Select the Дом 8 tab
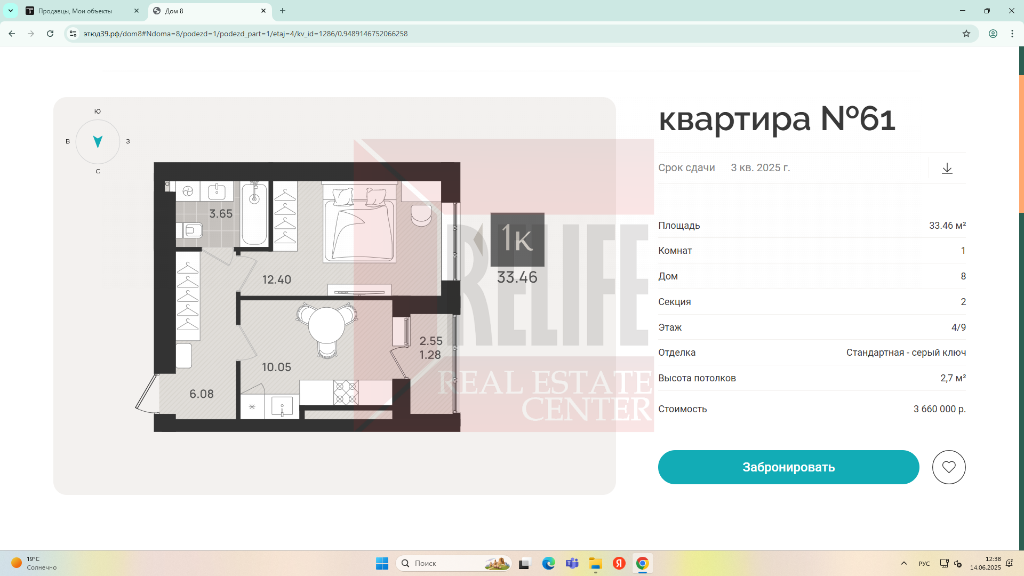The width and height of the screenshot is (1024, 576). 209,11
